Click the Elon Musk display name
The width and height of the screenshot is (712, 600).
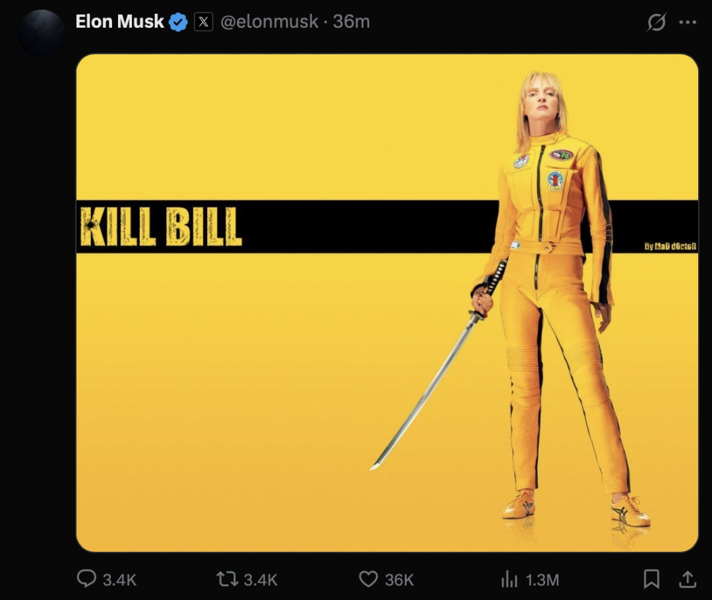pos(119,22)
